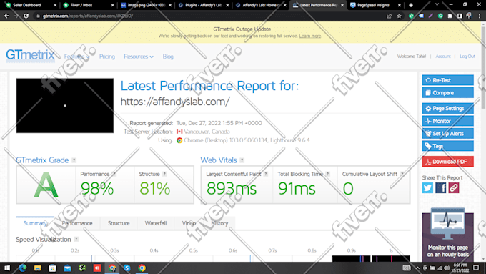Open Microsoft Edge from taskbar
This screenshot has width=486, height=274.
(23, 268)
